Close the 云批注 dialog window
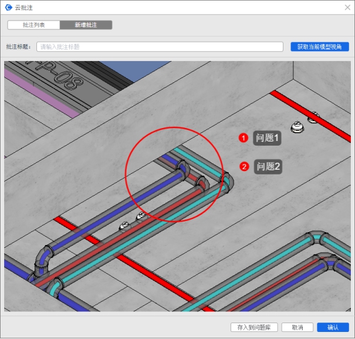Screen dimensions: 355x339 coord(347,7)
